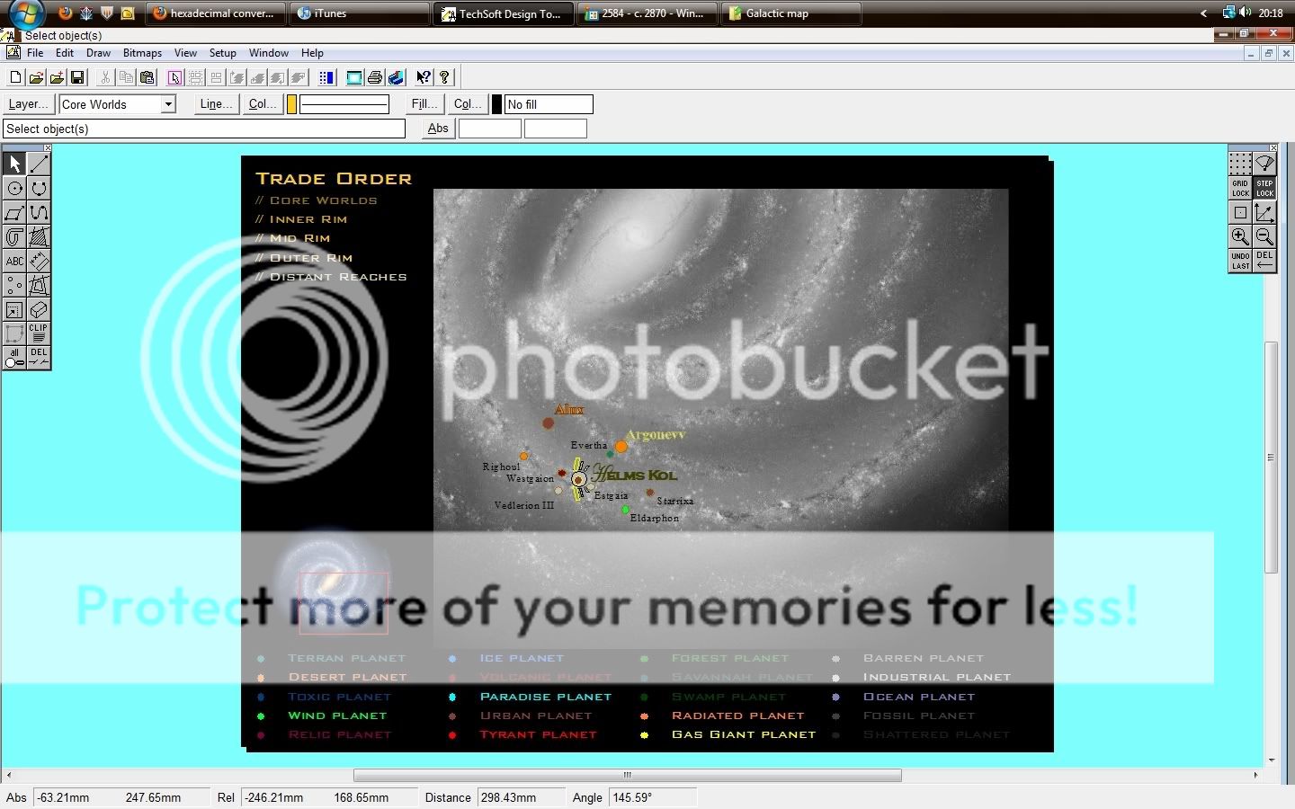
Task: Open the Core Worlds layer dropdown
Action: 168,104
